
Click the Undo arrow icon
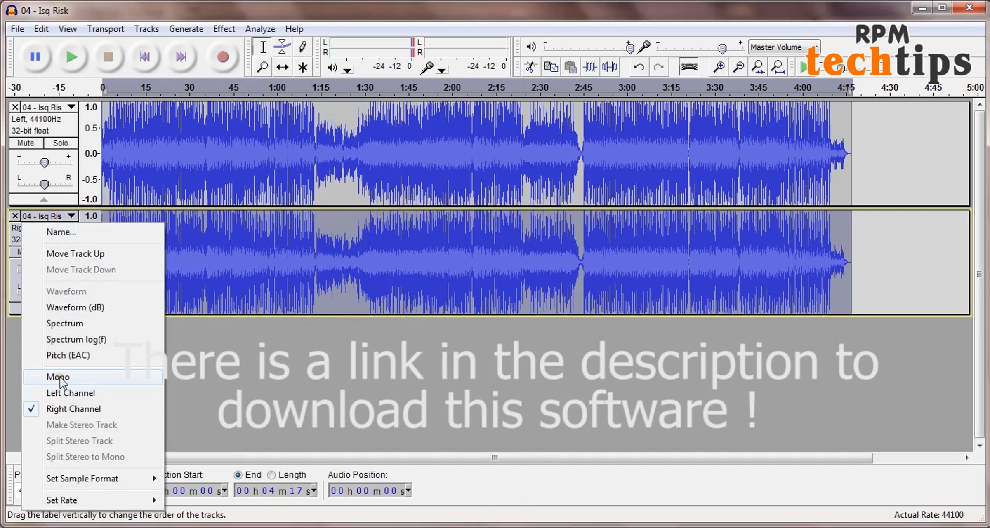point(639,67)
